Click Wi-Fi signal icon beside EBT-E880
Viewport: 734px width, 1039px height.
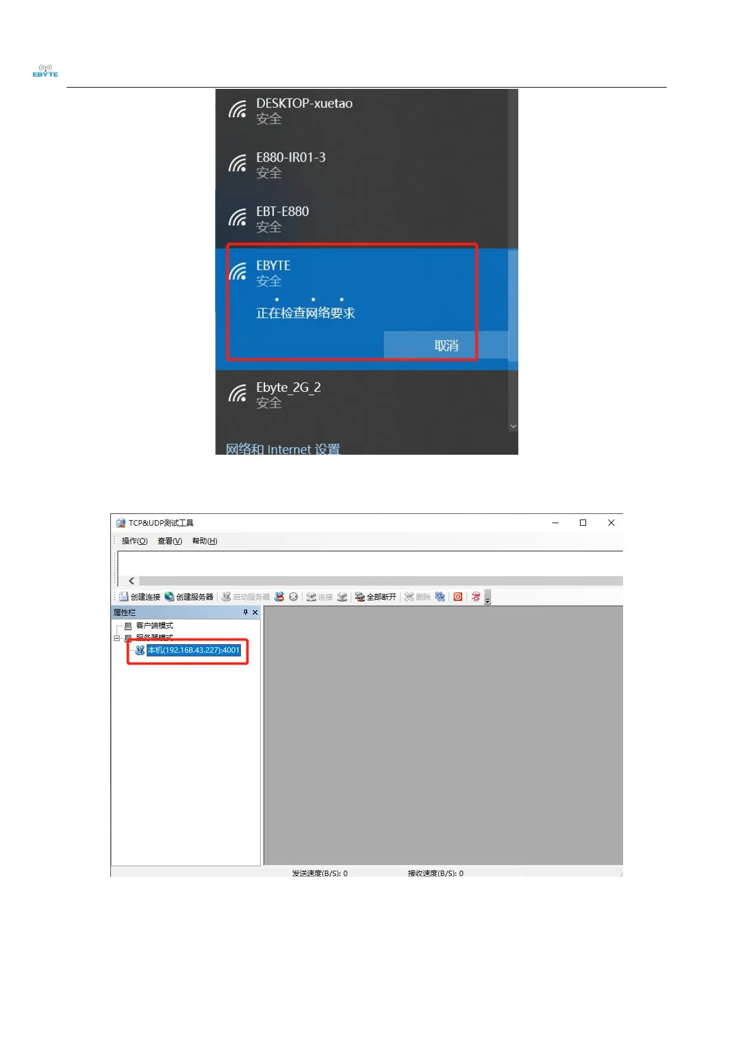(x=237, y=217)
